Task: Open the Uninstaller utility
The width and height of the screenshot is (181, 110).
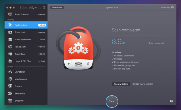Action: (x=26, y=72)
